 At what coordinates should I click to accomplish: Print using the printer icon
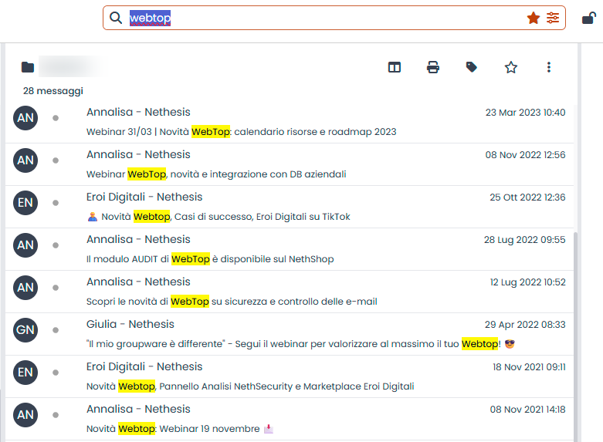tap(433, 67)
